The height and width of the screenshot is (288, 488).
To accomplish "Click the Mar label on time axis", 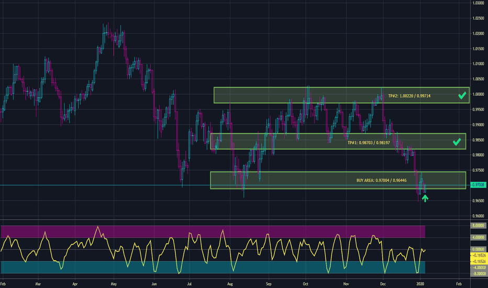I will [x=38, y=284].
